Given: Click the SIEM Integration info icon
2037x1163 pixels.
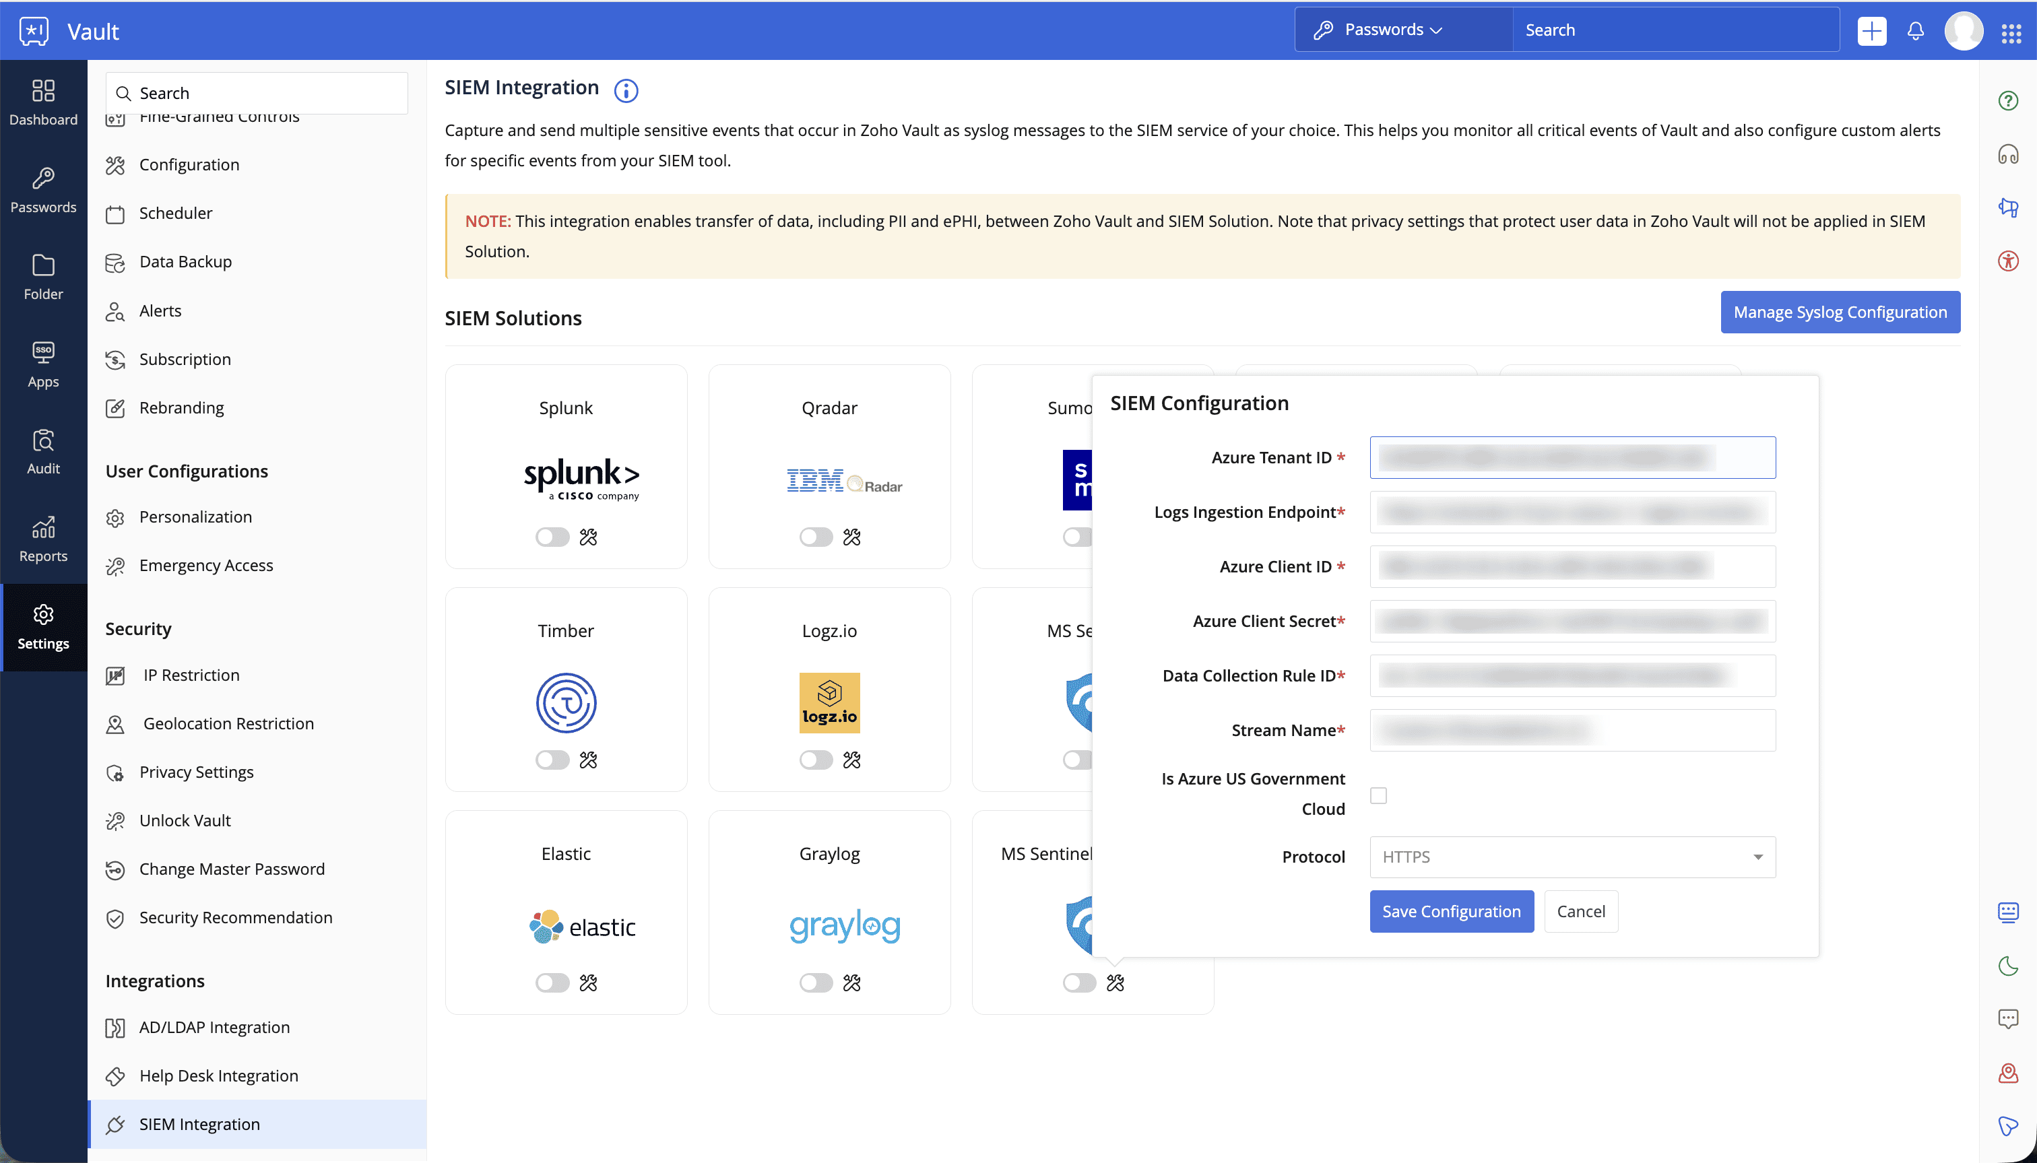Looking at the screenshot, I should [626, 90].
